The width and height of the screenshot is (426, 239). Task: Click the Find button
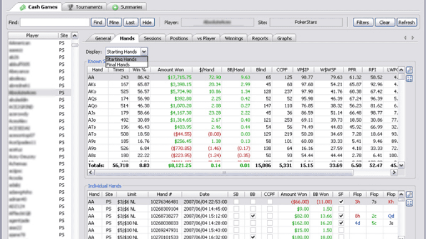pos(98,22)
